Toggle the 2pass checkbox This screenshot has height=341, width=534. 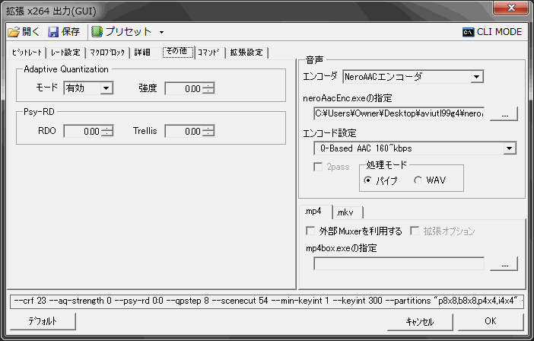[318, 167]
